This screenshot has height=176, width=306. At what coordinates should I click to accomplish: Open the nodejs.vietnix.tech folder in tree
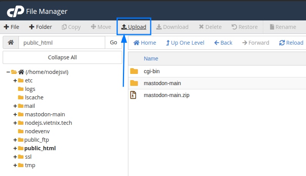coord(48,123)
